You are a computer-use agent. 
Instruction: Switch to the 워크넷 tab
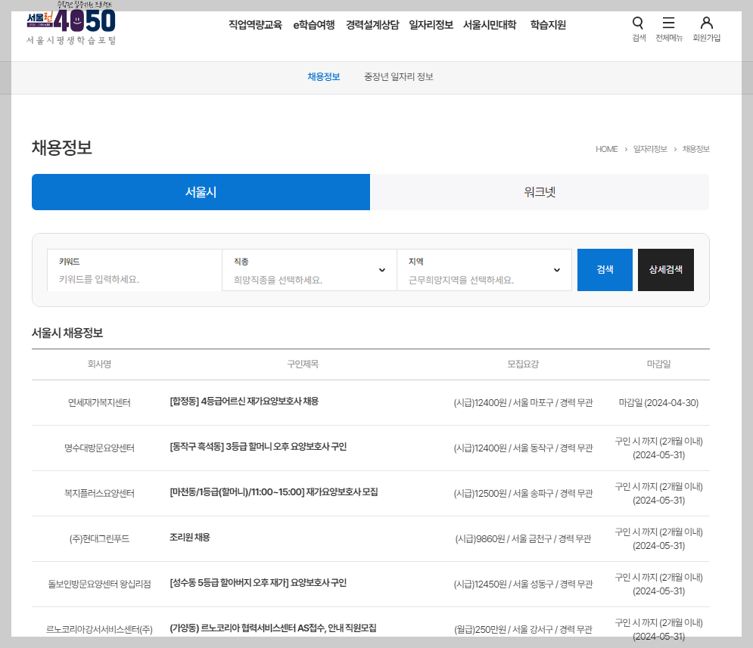coord(540,192)
